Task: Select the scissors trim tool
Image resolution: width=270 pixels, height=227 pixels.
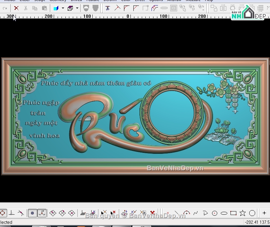Action: tap(107, 8)
